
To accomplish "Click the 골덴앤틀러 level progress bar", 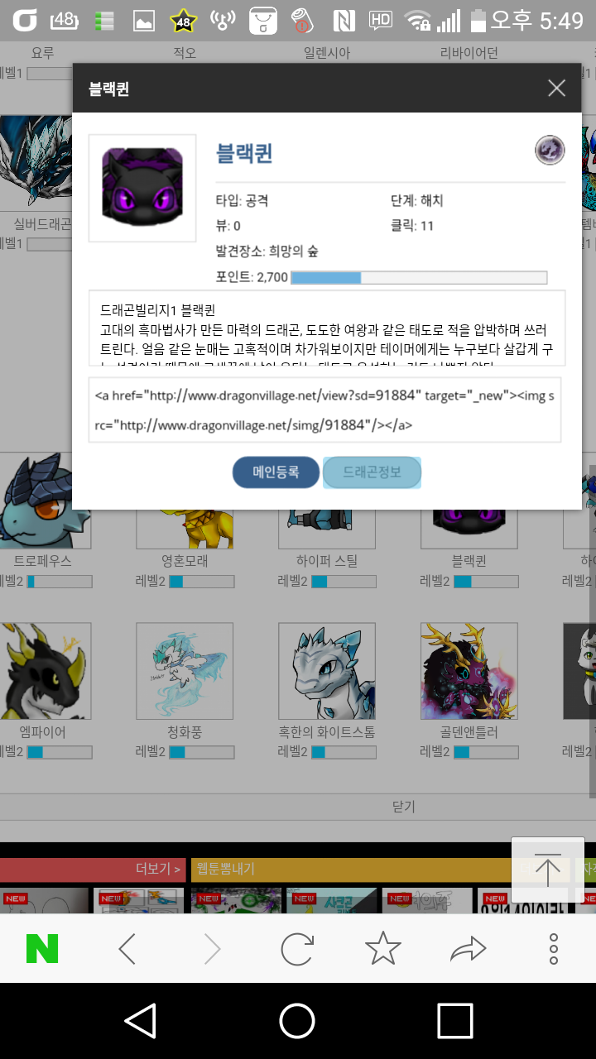I will coord(486,752).
